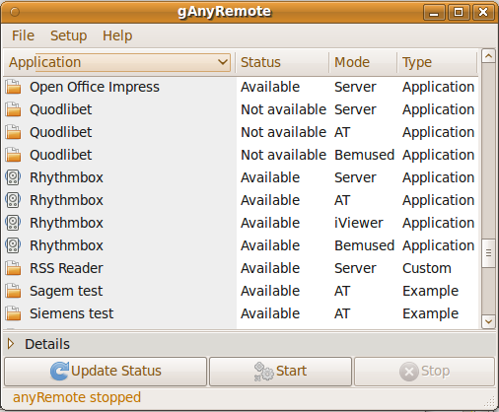Viewport: 499px width, 412px height.
Task: Click the Quodlibet Bemused row icon
Action: (x=13, y=155)
